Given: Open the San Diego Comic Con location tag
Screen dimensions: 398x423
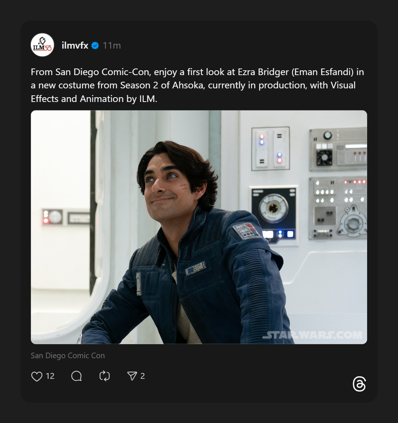Looking at the screenshot, I should pyautogui.click(x=68, y=356).
